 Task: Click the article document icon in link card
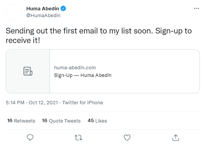28,71
